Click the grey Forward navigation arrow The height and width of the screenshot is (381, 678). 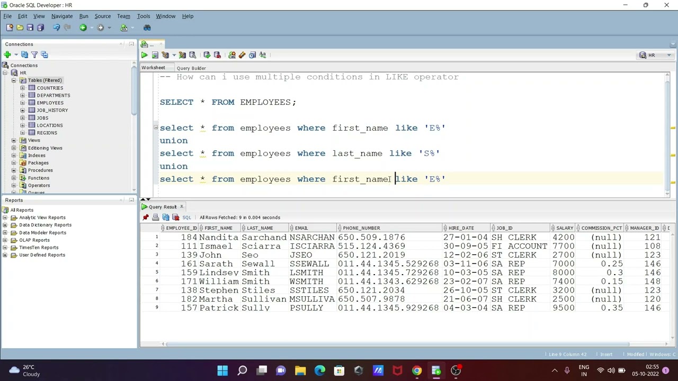click(101, 28)
